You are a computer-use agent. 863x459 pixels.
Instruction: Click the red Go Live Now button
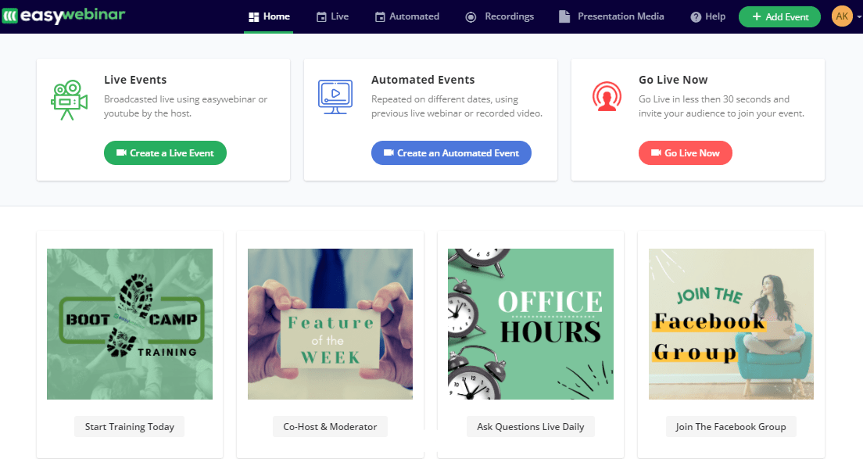(686, 153)
